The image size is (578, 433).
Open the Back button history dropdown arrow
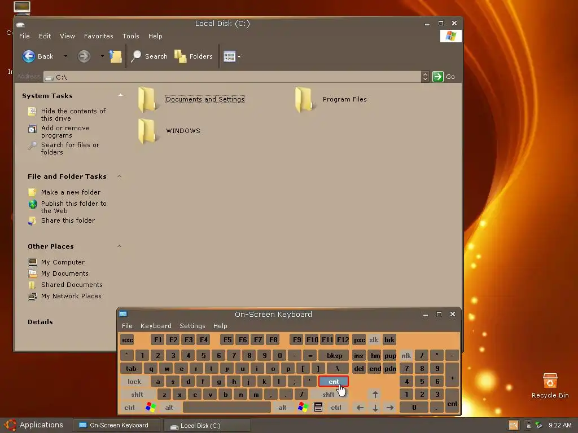point(65,56)
